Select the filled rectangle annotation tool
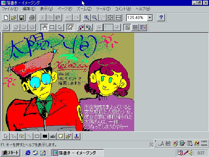 [x=45, y=136]
